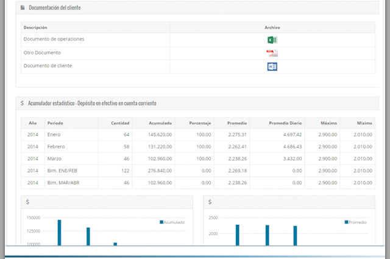Viewport: 390px width, 259px height.
Task: Open the Word file for Documento de cliente
Action: [x=272, y=66]
